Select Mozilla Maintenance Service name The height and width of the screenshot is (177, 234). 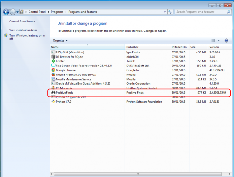tap(73, 79)
